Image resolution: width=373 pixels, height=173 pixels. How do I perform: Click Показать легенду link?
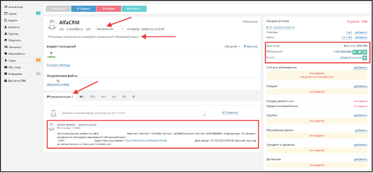59,65
